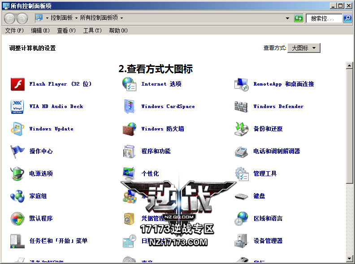This screenshot has height=264, width=355.
Task: Click the 管理工具 text link
Action: 265,173
